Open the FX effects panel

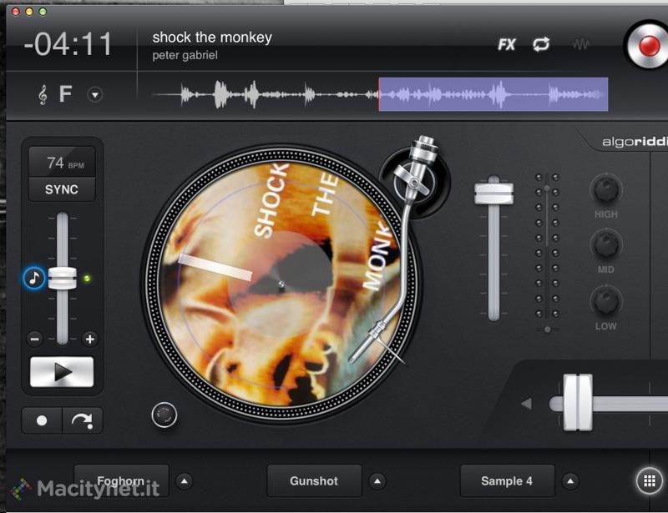coord(507,44)
